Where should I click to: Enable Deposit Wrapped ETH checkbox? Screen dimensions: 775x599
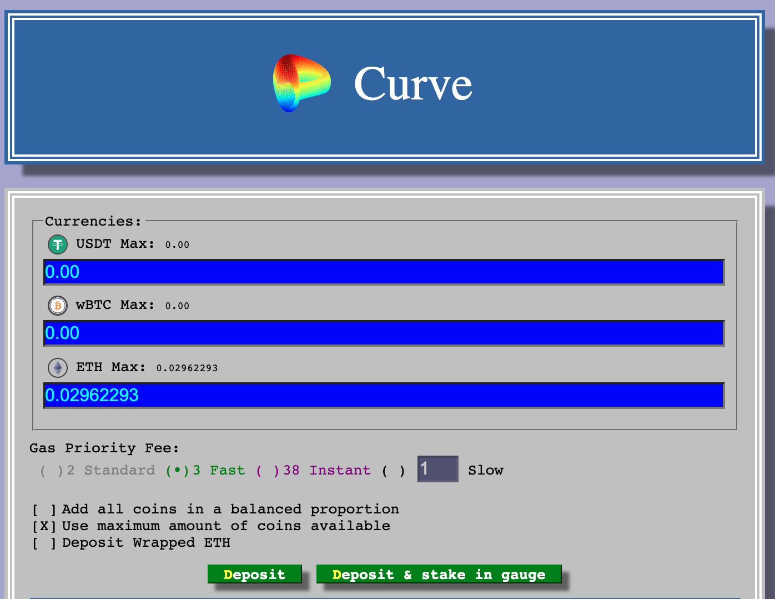(44, 543)
